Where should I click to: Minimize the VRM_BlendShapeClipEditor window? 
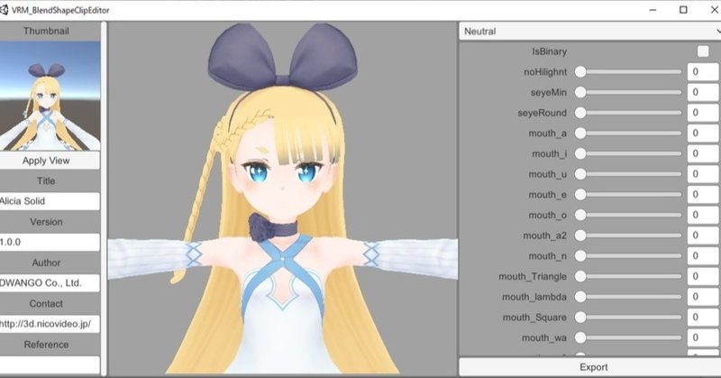click(x=653, y=10)
